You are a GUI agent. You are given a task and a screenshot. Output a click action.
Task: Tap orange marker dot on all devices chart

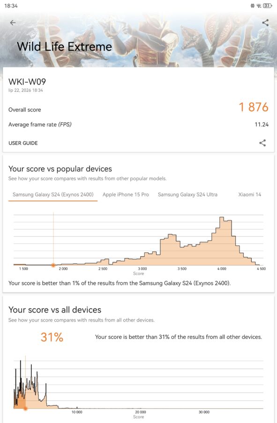tap(26, 408)
